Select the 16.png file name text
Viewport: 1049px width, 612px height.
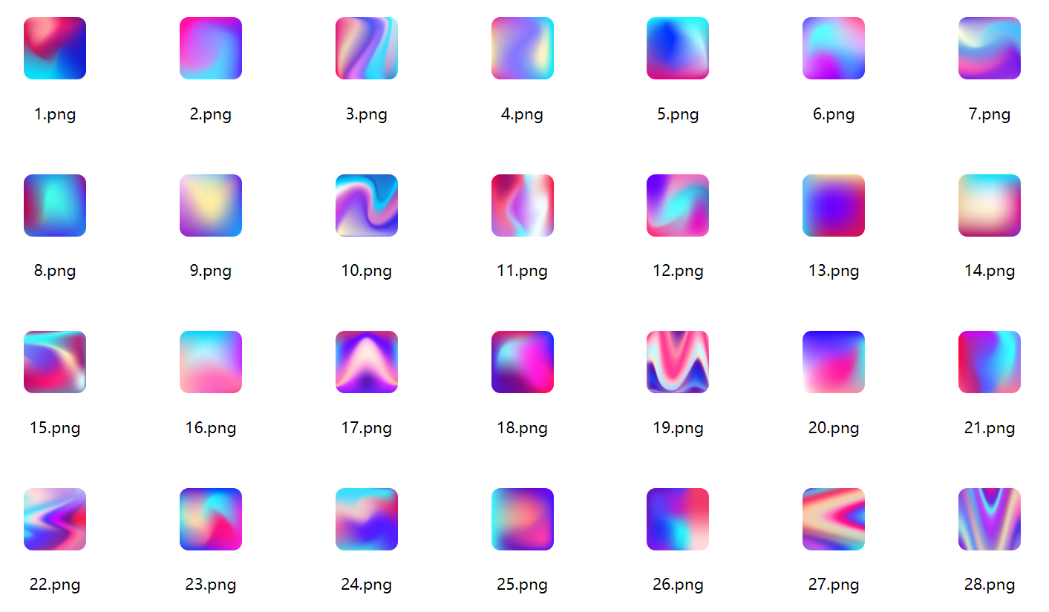(211, 428)
